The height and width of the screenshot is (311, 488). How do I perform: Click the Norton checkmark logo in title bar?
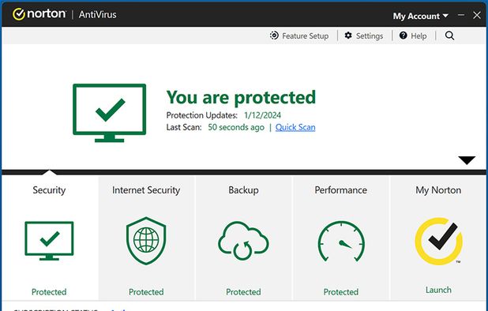tap(19, 14)
